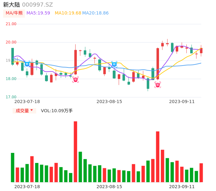Click the 000997.SZ stock code
The width and height of the screenshot is (216, 191).
(37, 5)
